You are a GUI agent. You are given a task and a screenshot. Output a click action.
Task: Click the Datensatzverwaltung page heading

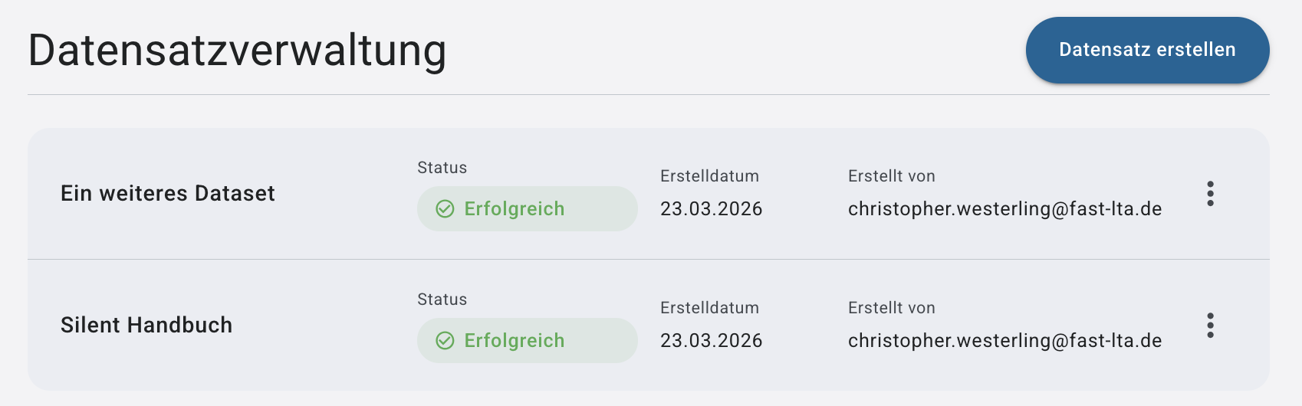pos(237,51)
